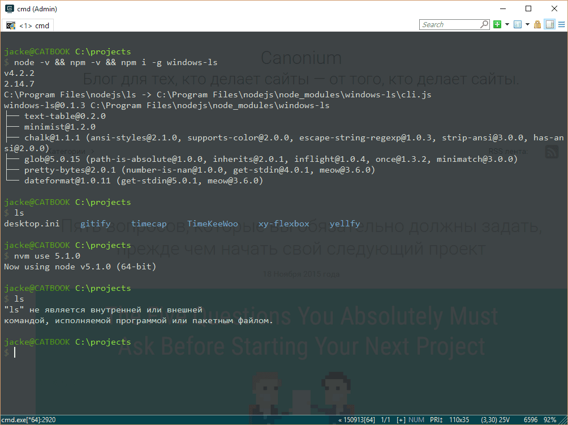Click the cmd shield icon on tab
Screen dimensions: 568x425
[x=11, y=25]
